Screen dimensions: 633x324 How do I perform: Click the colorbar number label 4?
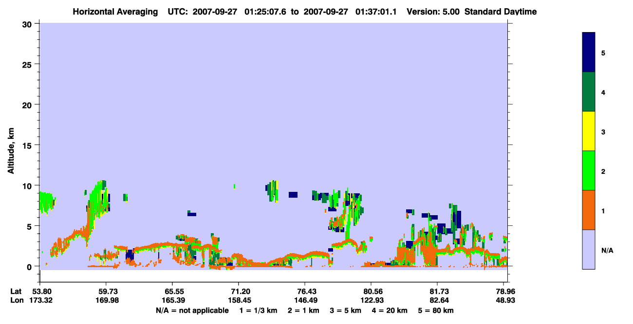coord(603,92)
